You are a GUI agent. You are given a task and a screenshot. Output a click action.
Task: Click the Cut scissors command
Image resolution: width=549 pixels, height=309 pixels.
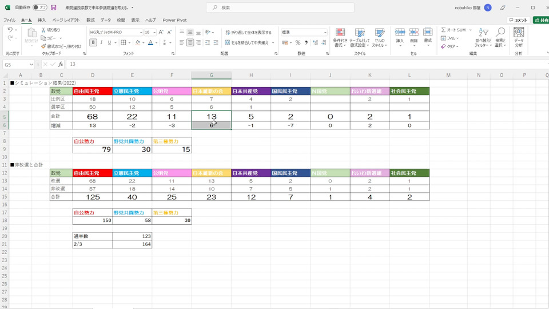51,30
